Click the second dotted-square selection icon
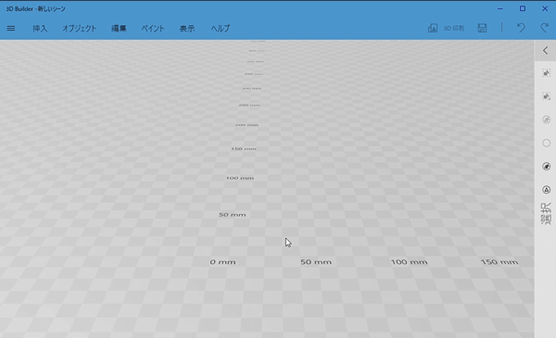This screenshot has height=338, width=556. [546, 96]
